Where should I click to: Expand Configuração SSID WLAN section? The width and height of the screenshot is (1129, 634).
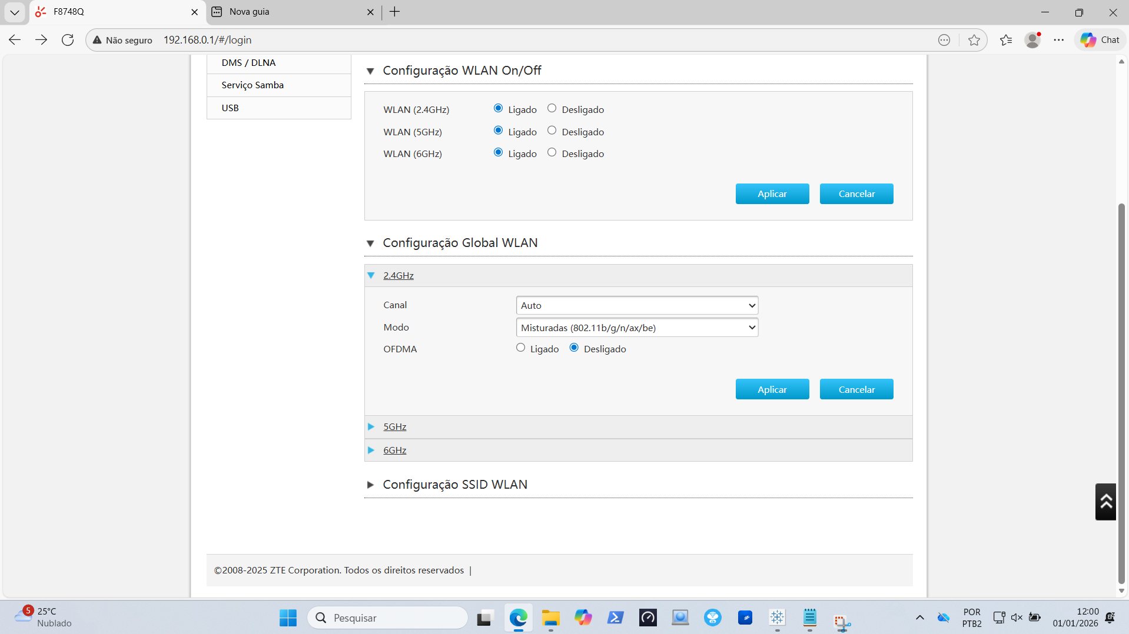click(454, 484)
